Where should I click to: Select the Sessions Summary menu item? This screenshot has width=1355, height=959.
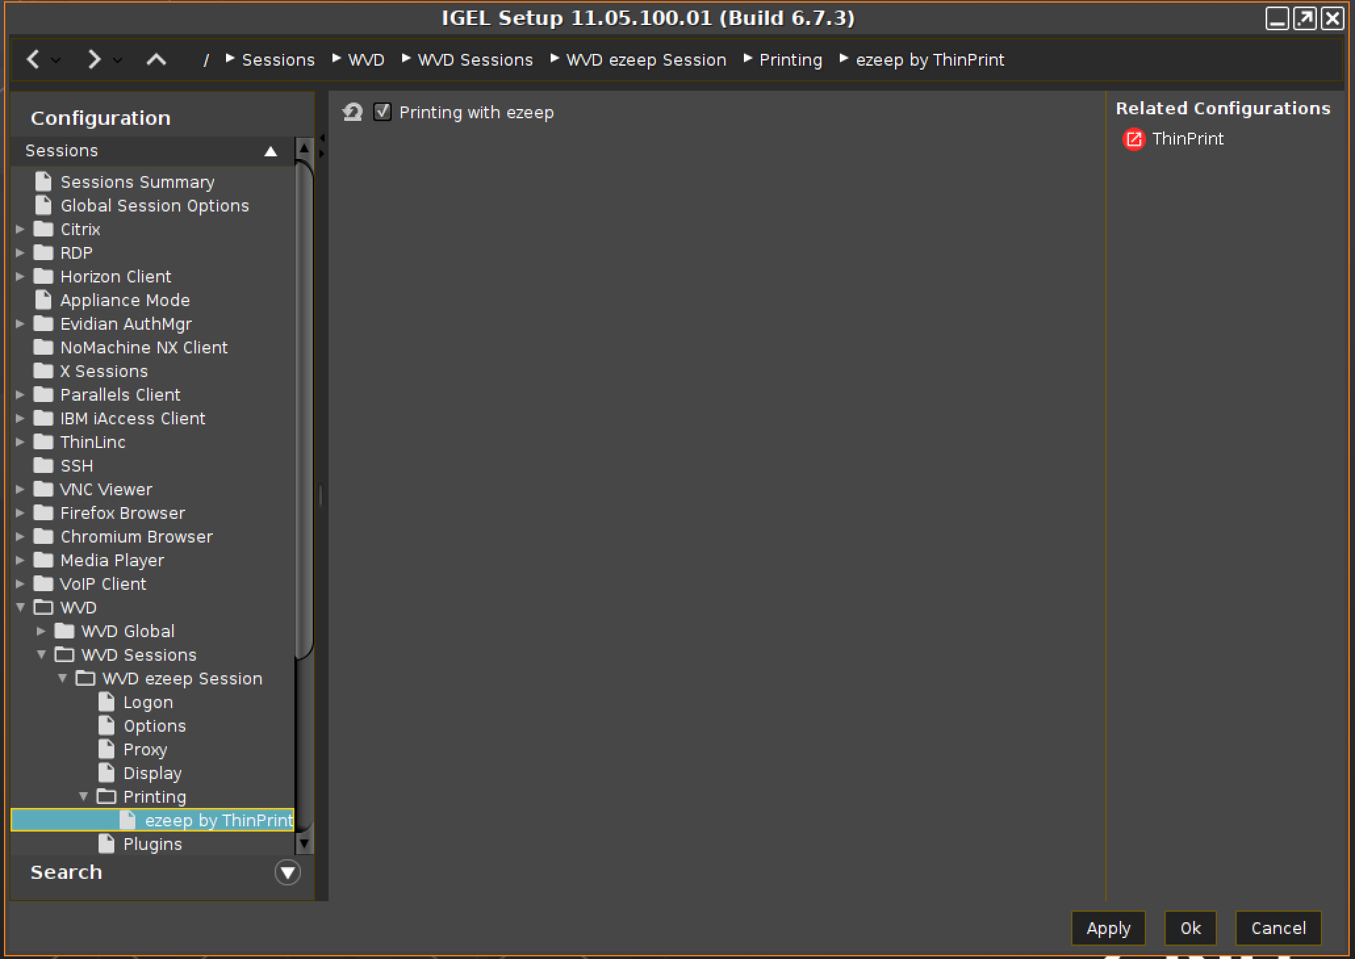139,181
